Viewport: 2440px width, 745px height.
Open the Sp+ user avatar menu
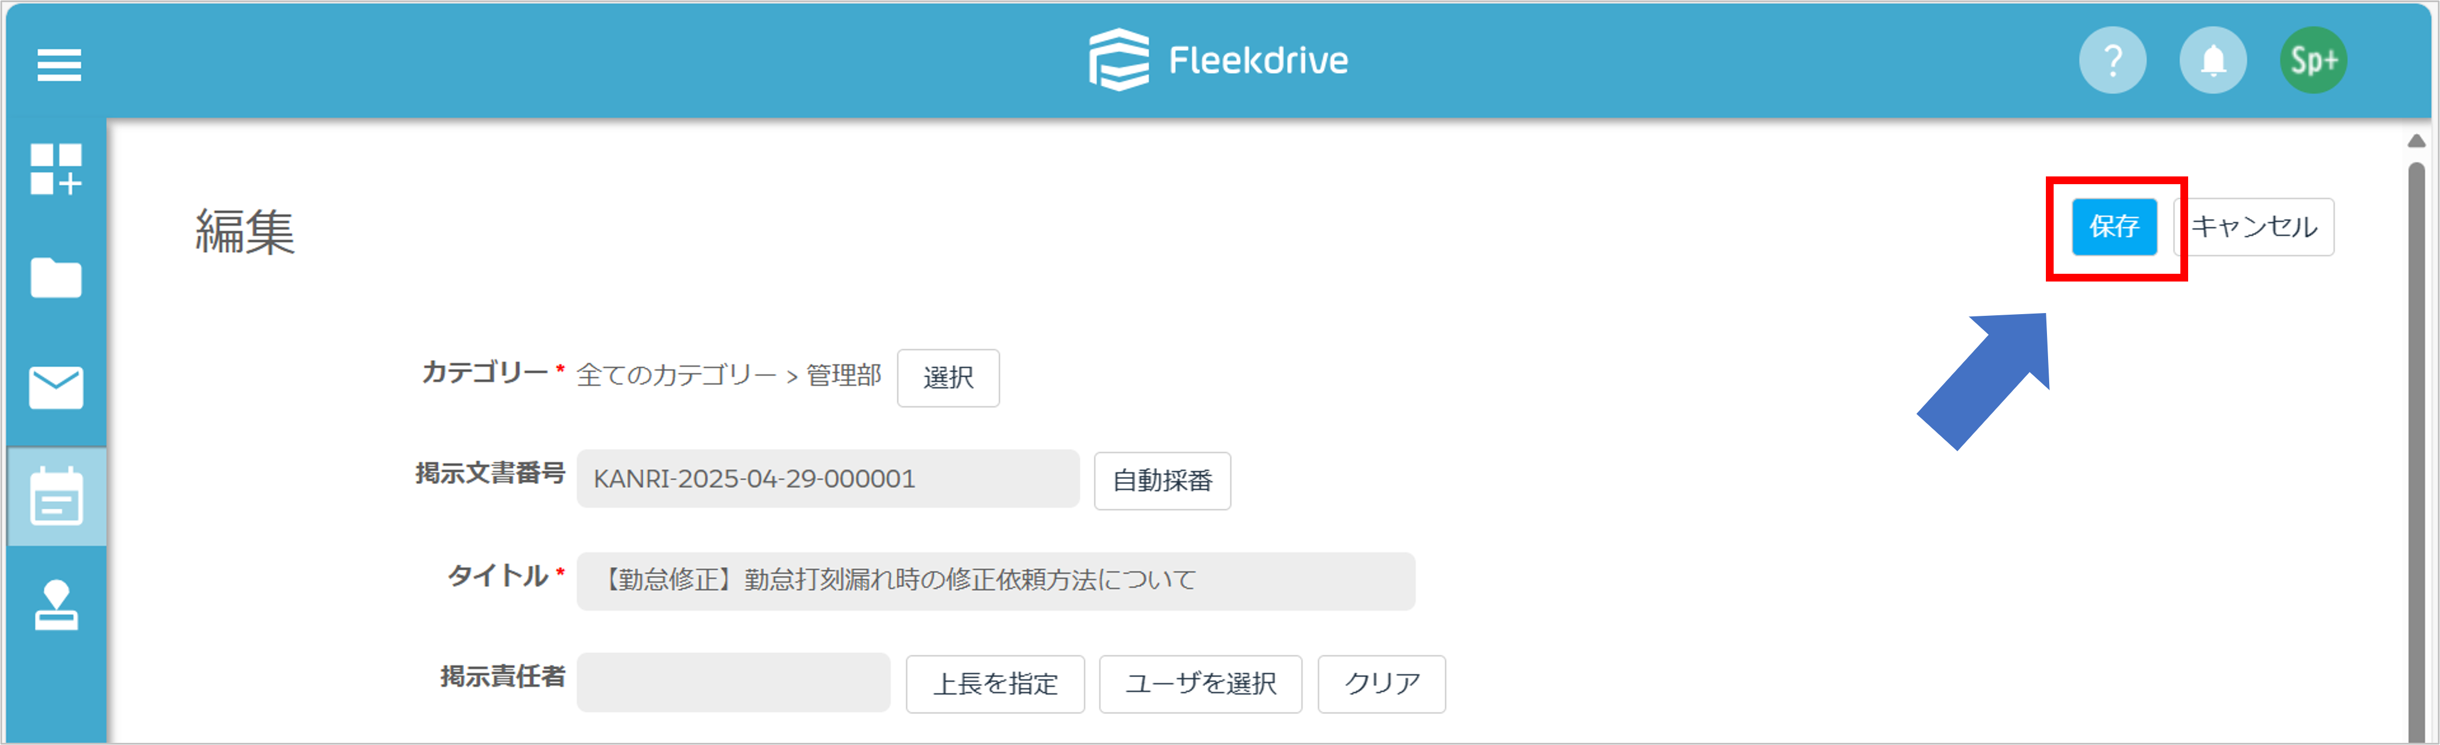[x=2313, y=61]
